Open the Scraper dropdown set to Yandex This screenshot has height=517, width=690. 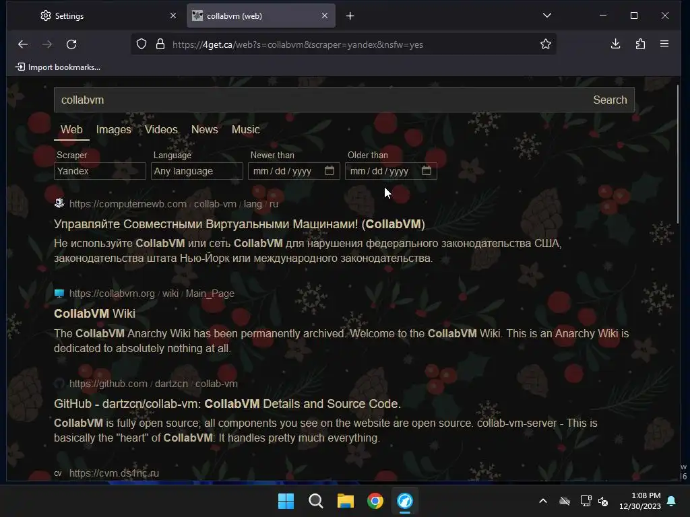click(x=100, y=171)
